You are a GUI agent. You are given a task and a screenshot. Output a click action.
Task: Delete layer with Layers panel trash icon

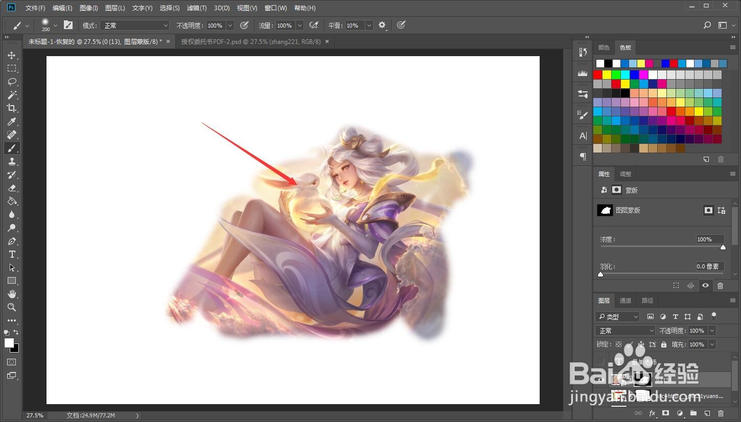point(721,413)
